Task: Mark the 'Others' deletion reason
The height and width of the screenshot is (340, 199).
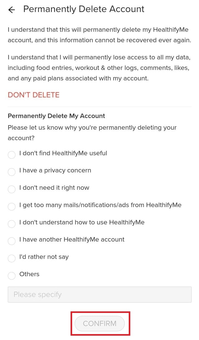Action: tap(12, 276)
